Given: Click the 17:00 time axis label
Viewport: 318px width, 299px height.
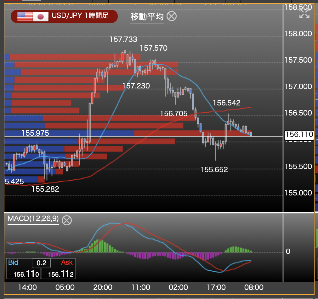Looking at the screenshot, I should click(x=216, y=287).
